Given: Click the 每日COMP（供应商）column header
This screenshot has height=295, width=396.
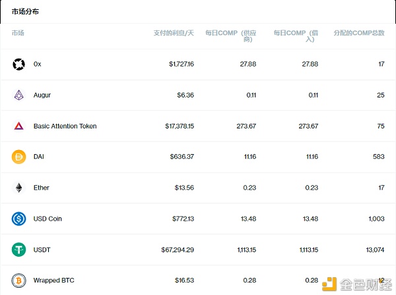Looking at the screenshot, I should (230, 36).
